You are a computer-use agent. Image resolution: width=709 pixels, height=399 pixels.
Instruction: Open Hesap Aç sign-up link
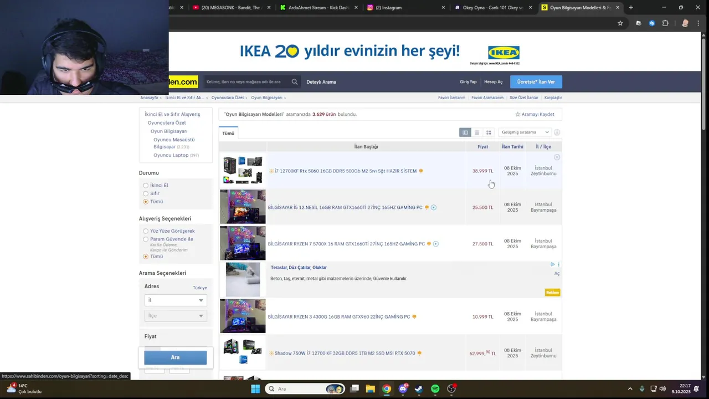[x=494, y=82]
